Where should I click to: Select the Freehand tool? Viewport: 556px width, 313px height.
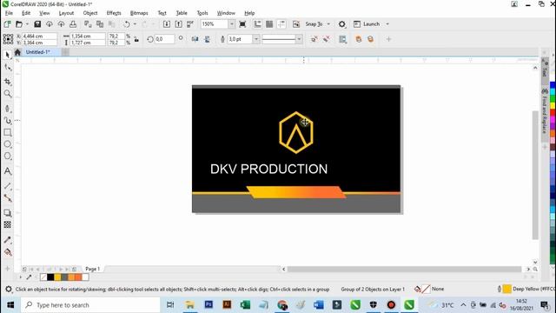pyautogui.click(x=8, y=109)
